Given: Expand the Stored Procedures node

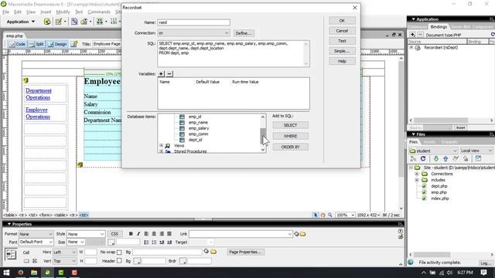Looking at the screenshot, I should [162, 151].
